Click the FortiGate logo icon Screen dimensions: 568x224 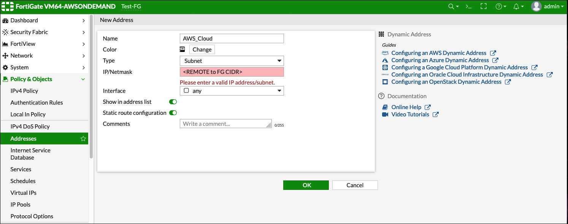[x=8, y=6]
